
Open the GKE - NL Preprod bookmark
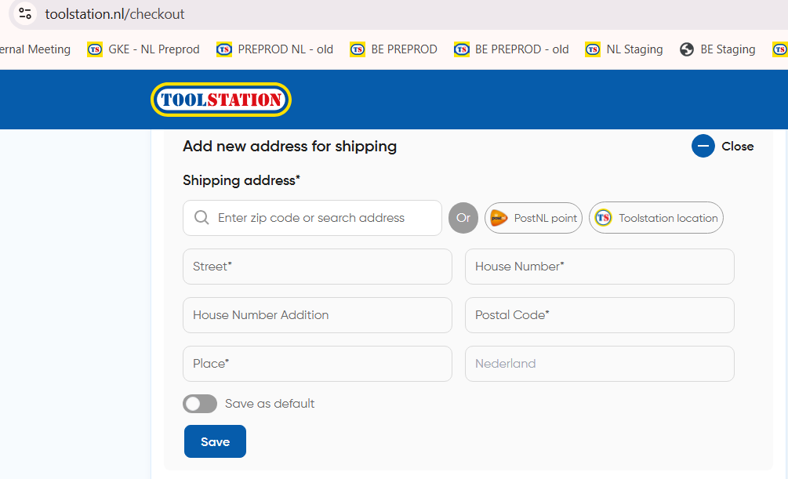pyautogui.click(x=144, y=49)
